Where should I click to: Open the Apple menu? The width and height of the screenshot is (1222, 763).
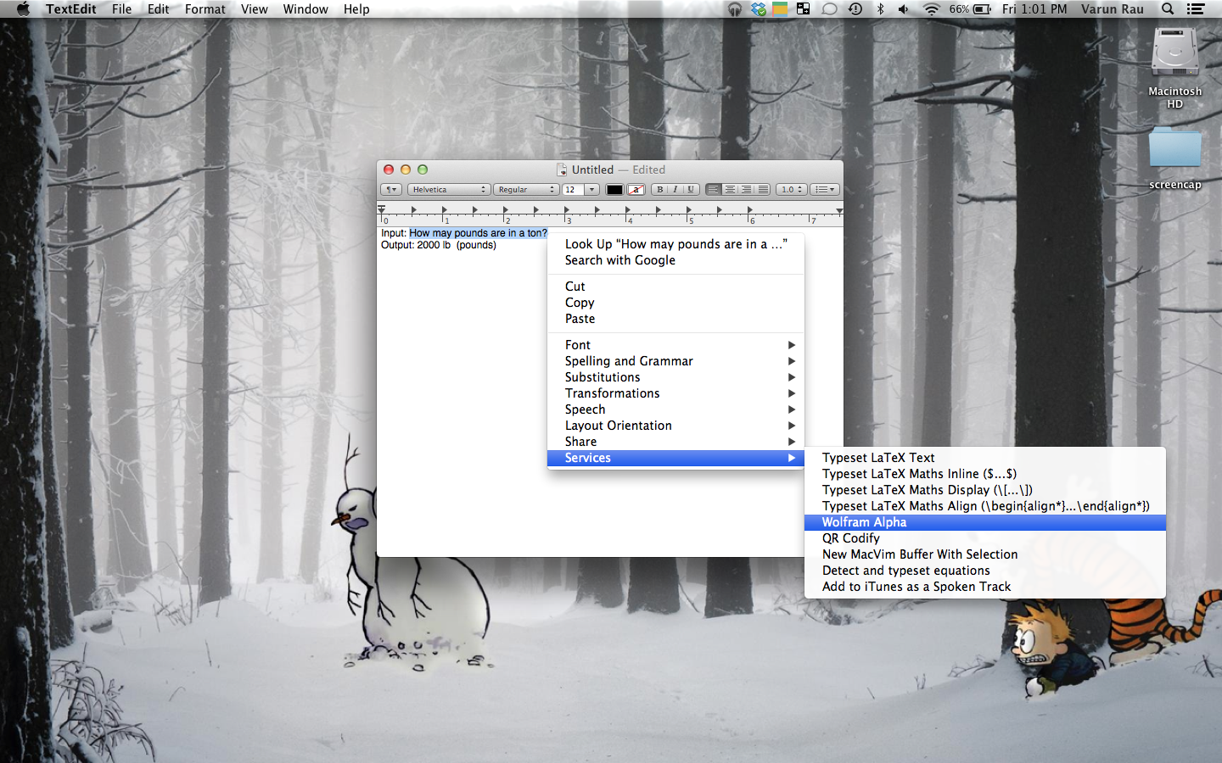pyautogui.click(x=23, y=9)
